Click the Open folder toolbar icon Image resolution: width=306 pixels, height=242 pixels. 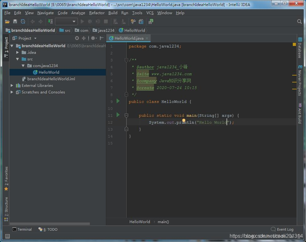[x=7, y=21]
